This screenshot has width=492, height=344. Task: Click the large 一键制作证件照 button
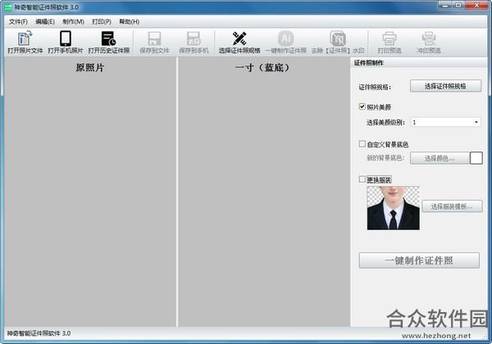[419, 260]
